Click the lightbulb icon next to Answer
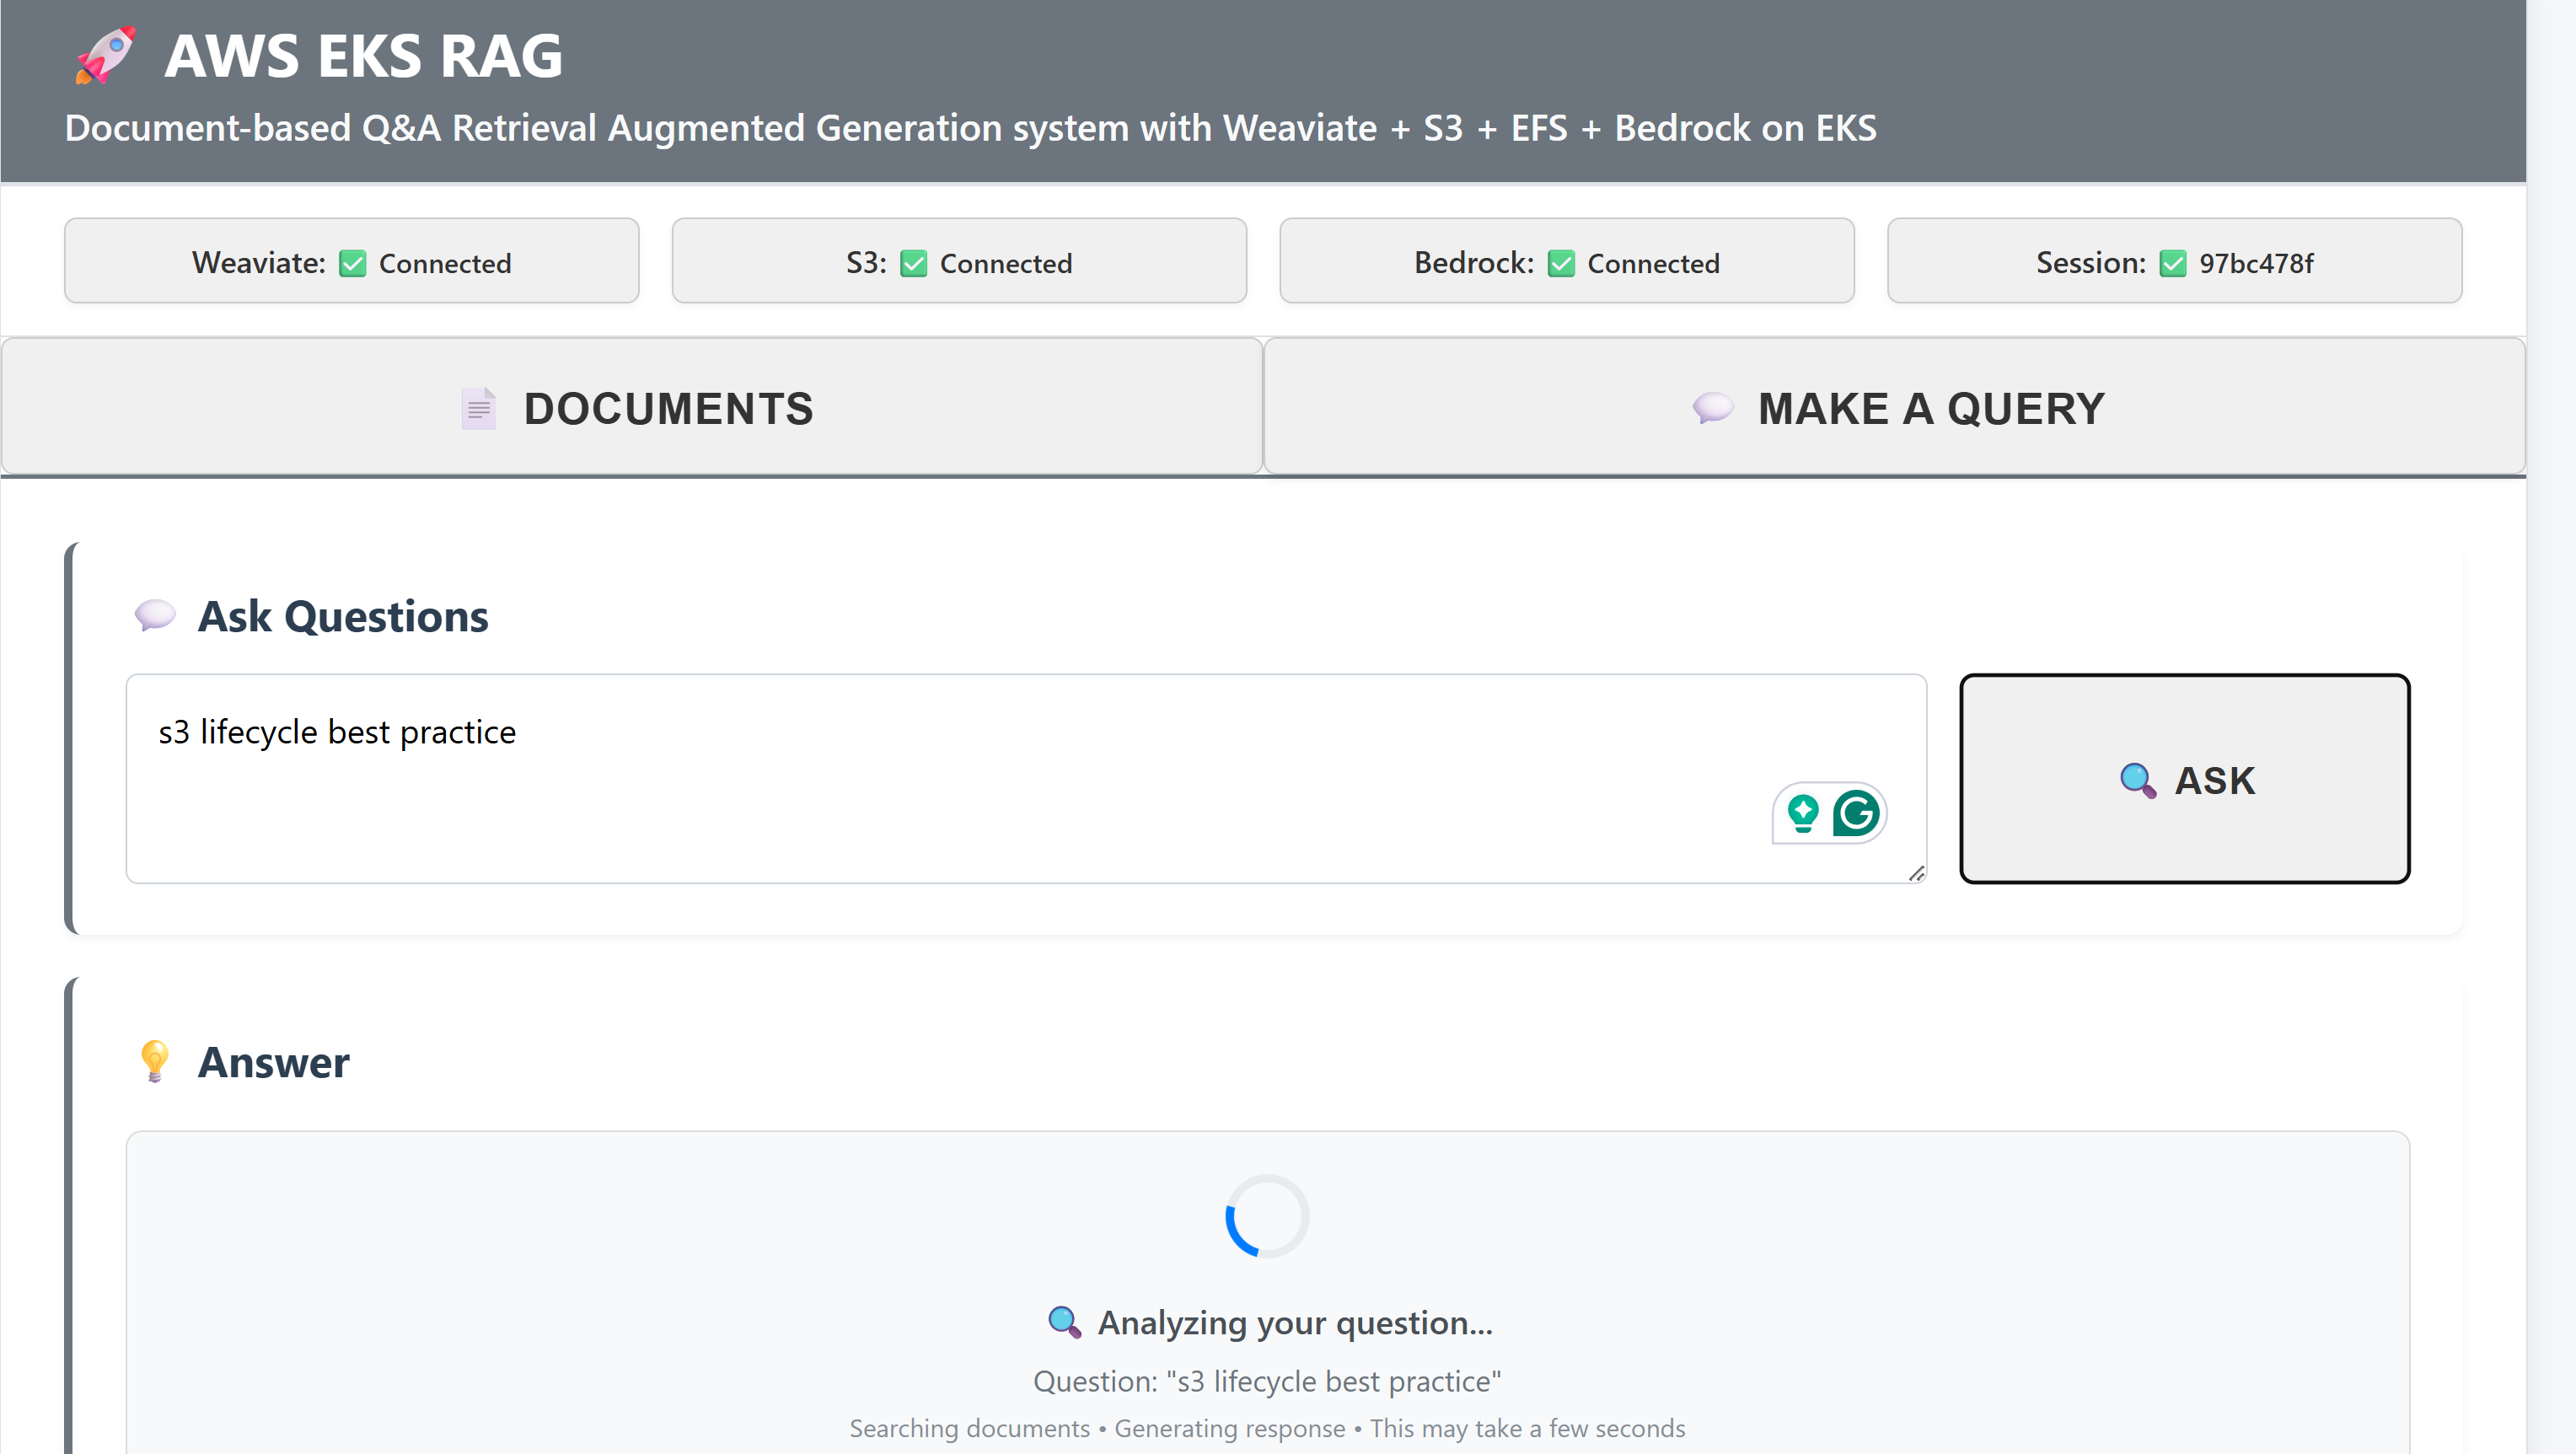The image size is (2576, 1454). coord(154,1061)
